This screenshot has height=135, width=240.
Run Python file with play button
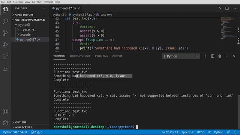(220, 8)
